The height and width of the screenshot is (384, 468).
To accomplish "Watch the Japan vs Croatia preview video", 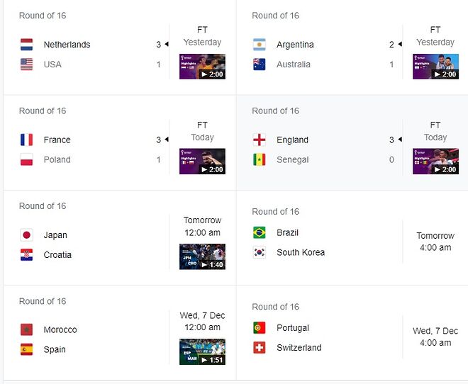I will click(x=202, y=257).
